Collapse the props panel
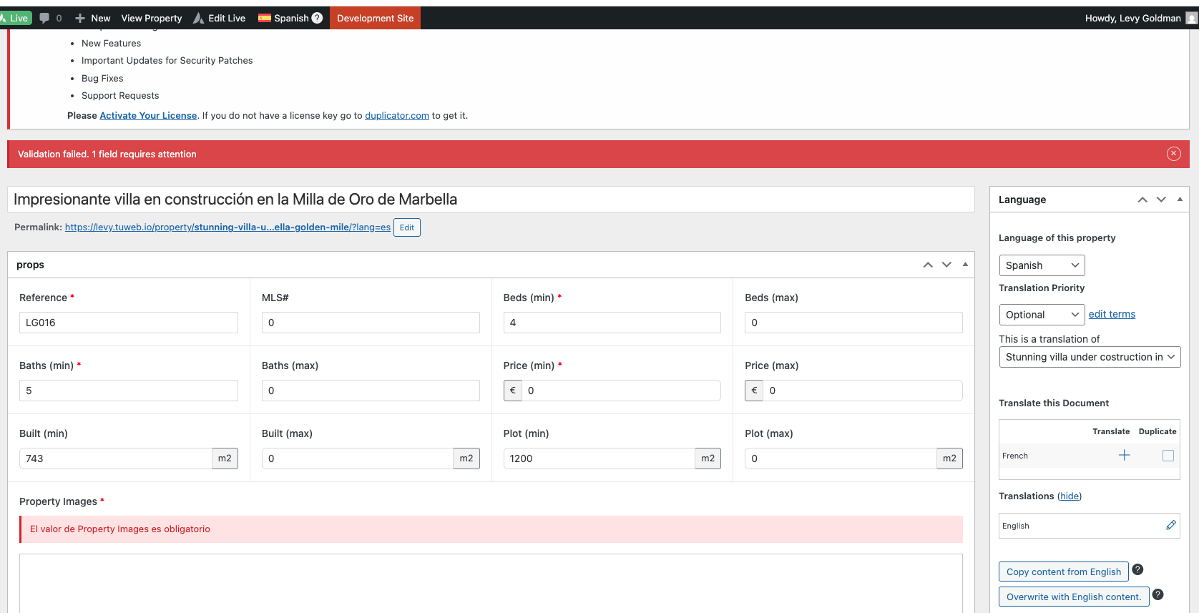Image resolution: width=1199 pixels, height=613 pixels. click(965, 264)
